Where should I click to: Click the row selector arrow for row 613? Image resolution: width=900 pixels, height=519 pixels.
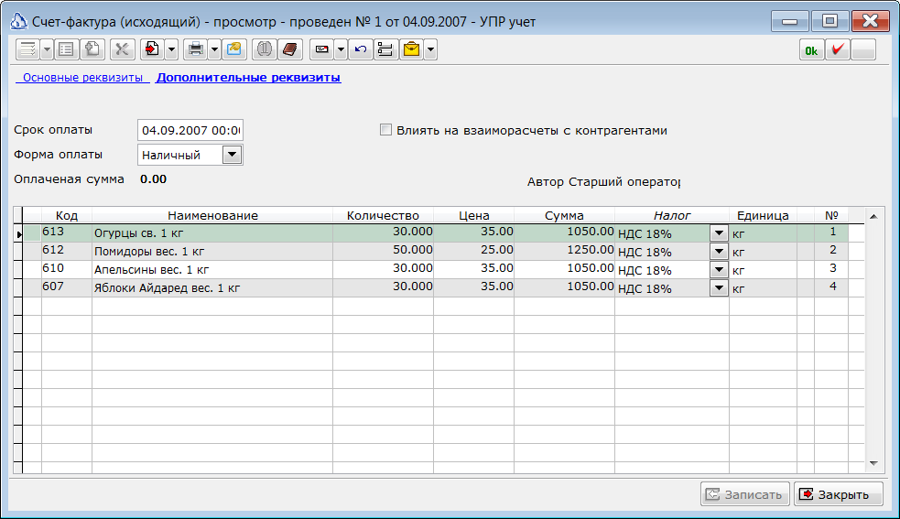19,233
